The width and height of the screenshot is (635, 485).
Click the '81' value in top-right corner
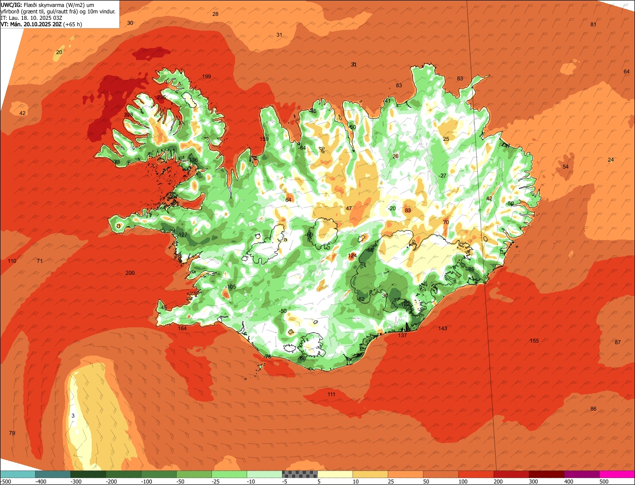pyautogui.click(x=593, y=24)
